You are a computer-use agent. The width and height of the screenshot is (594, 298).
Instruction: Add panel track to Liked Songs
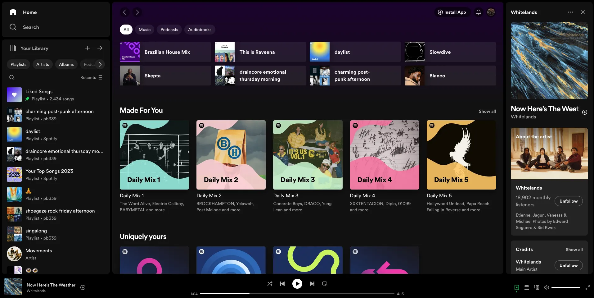pos(585,112)
